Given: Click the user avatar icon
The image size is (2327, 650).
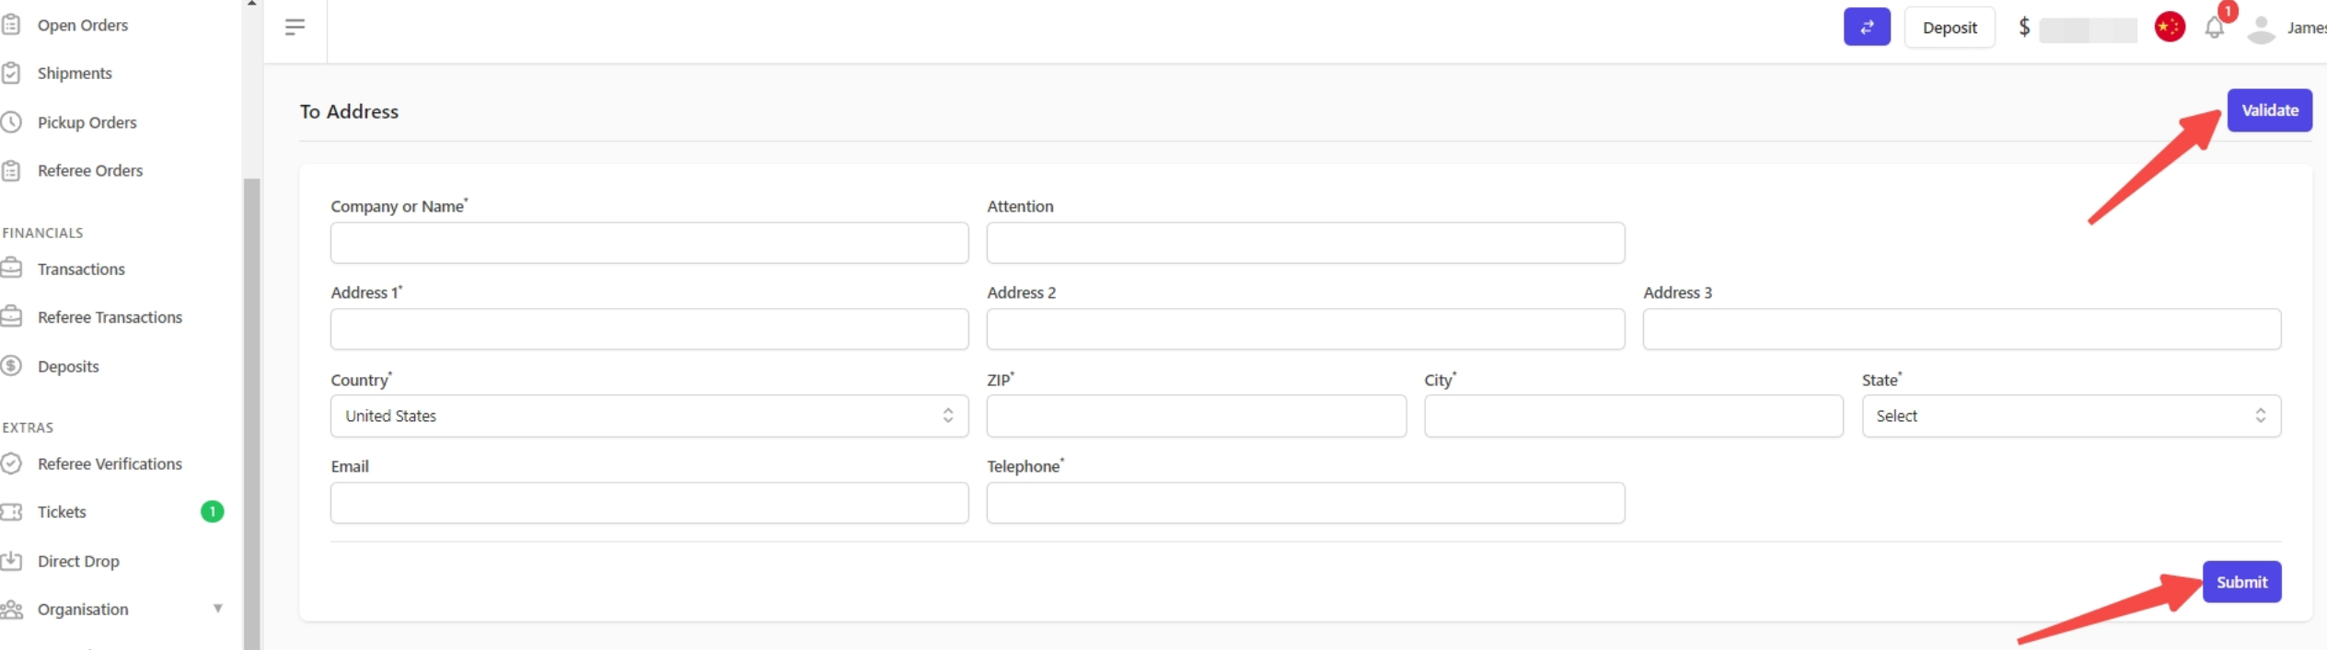Looking at the screenshot, I should click(2261, 29).
